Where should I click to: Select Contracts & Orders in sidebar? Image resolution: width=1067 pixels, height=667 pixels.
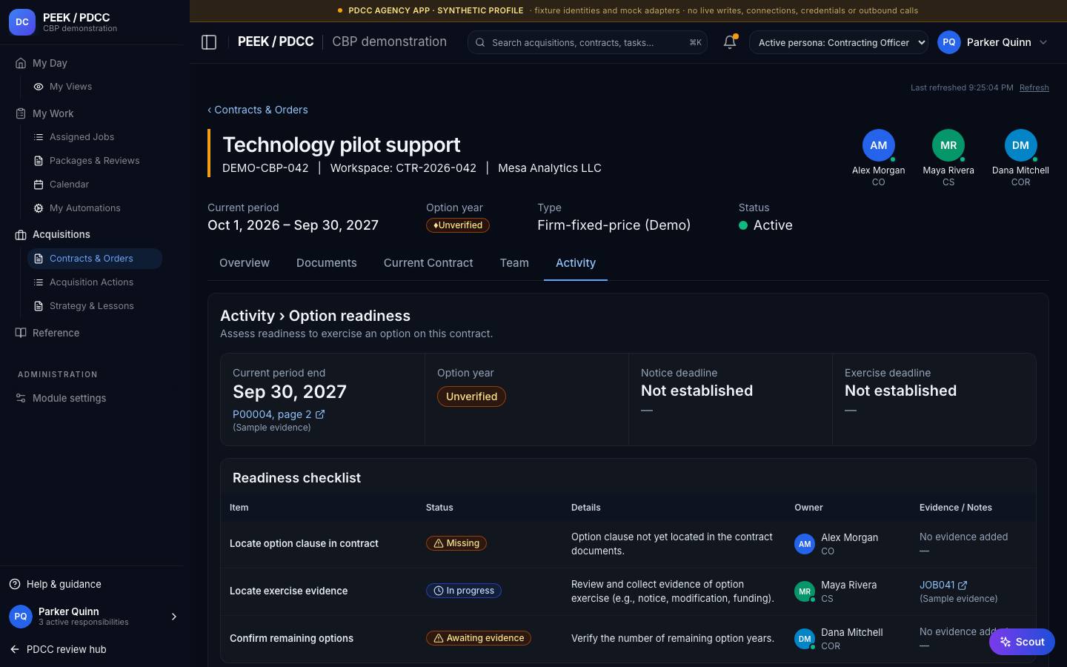94,259
